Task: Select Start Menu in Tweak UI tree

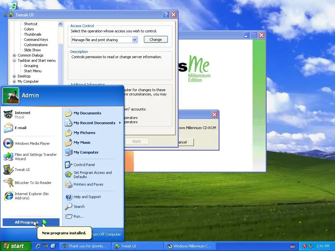Action: (x=33, y=71)
